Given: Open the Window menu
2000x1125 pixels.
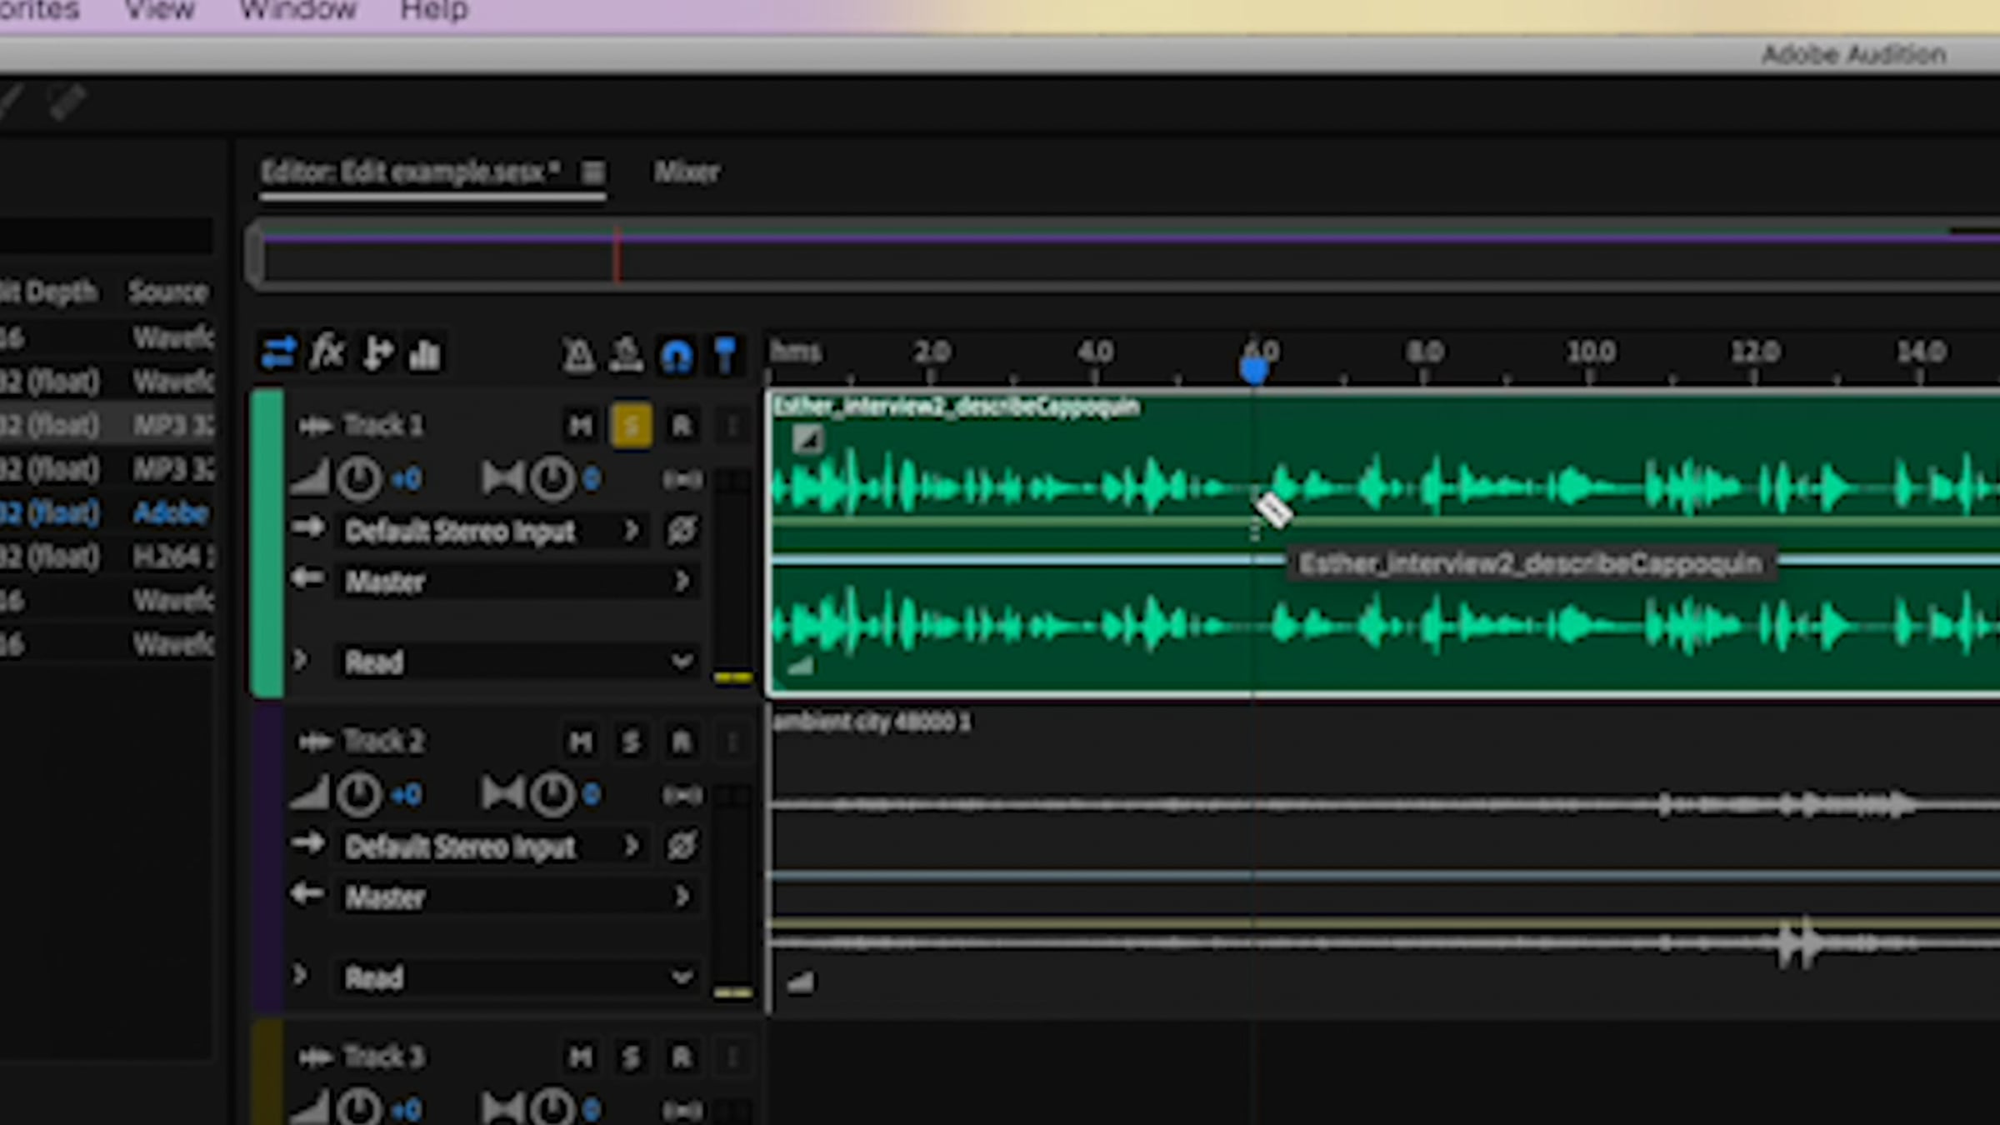Looking at the screenshot, I should pos(297,11).
